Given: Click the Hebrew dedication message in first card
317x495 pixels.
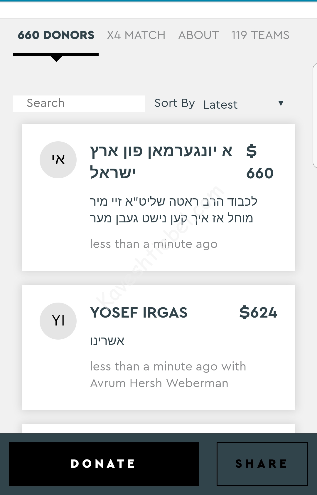Looking at the screenshot, I should click(173, 210).
